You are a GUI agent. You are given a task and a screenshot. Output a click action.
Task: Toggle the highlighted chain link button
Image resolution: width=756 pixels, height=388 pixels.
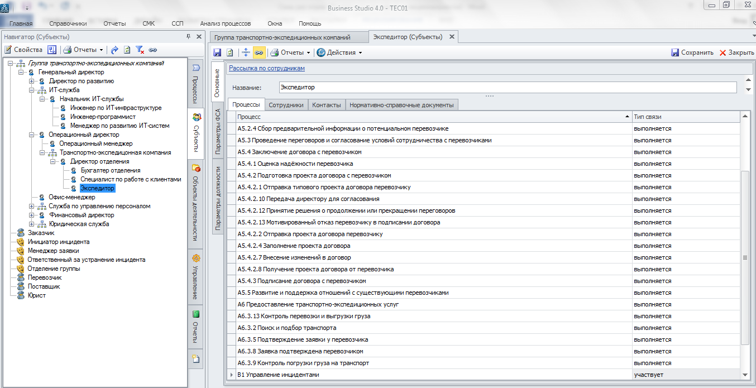click(259, 52)
